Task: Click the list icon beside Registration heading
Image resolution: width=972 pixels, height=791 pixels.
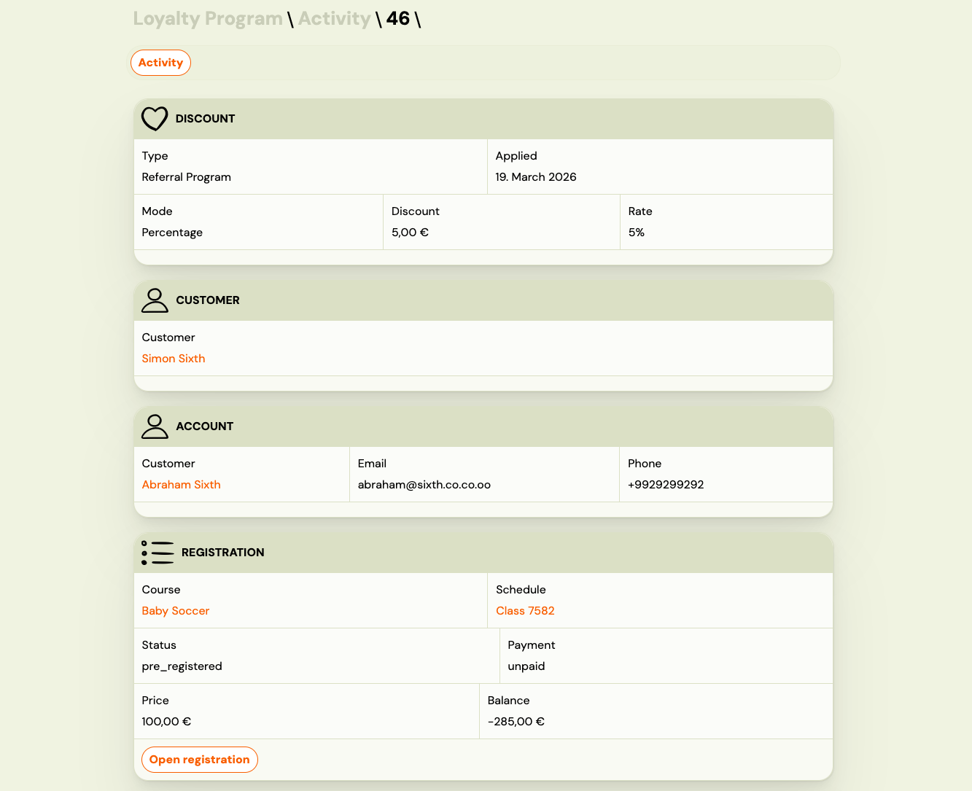Action: point(158,552)
